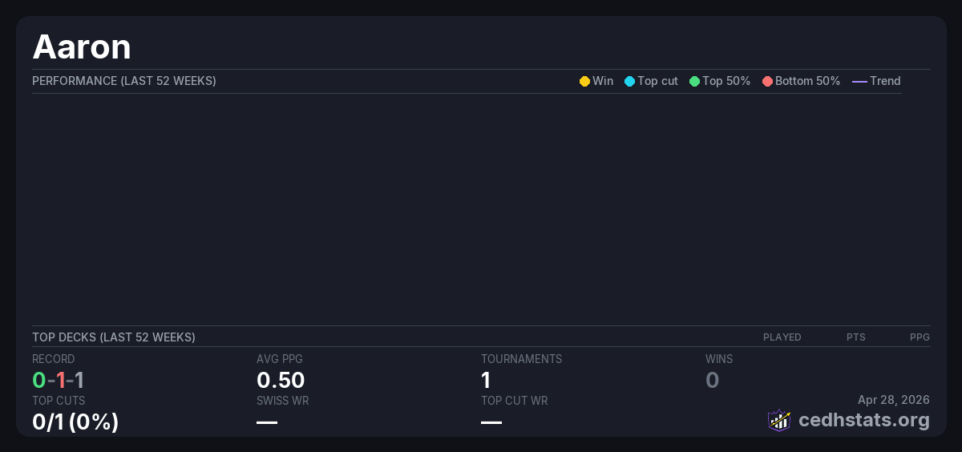This screenshot has width=962, height=452.
Task: Click the 0-1-1 record value
Action: coord(59,380)
